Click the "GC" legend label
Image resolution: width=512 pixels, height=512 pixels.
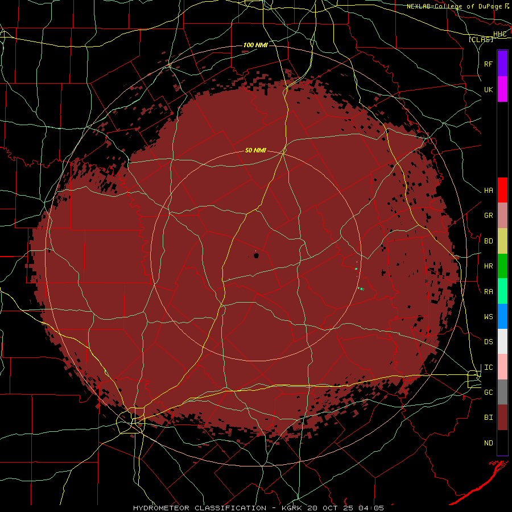489,393
